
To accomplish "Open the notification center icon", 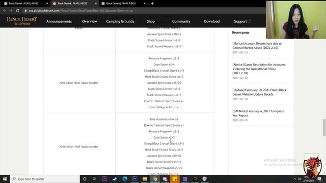I will [x=319, y=179].
